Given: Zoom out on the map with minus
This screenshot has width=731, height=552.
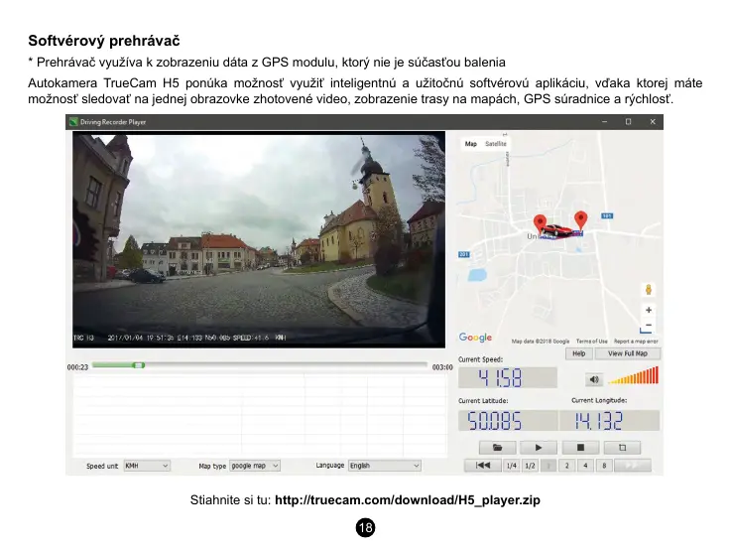Looking at the screenshot, I should coord(649,325).
